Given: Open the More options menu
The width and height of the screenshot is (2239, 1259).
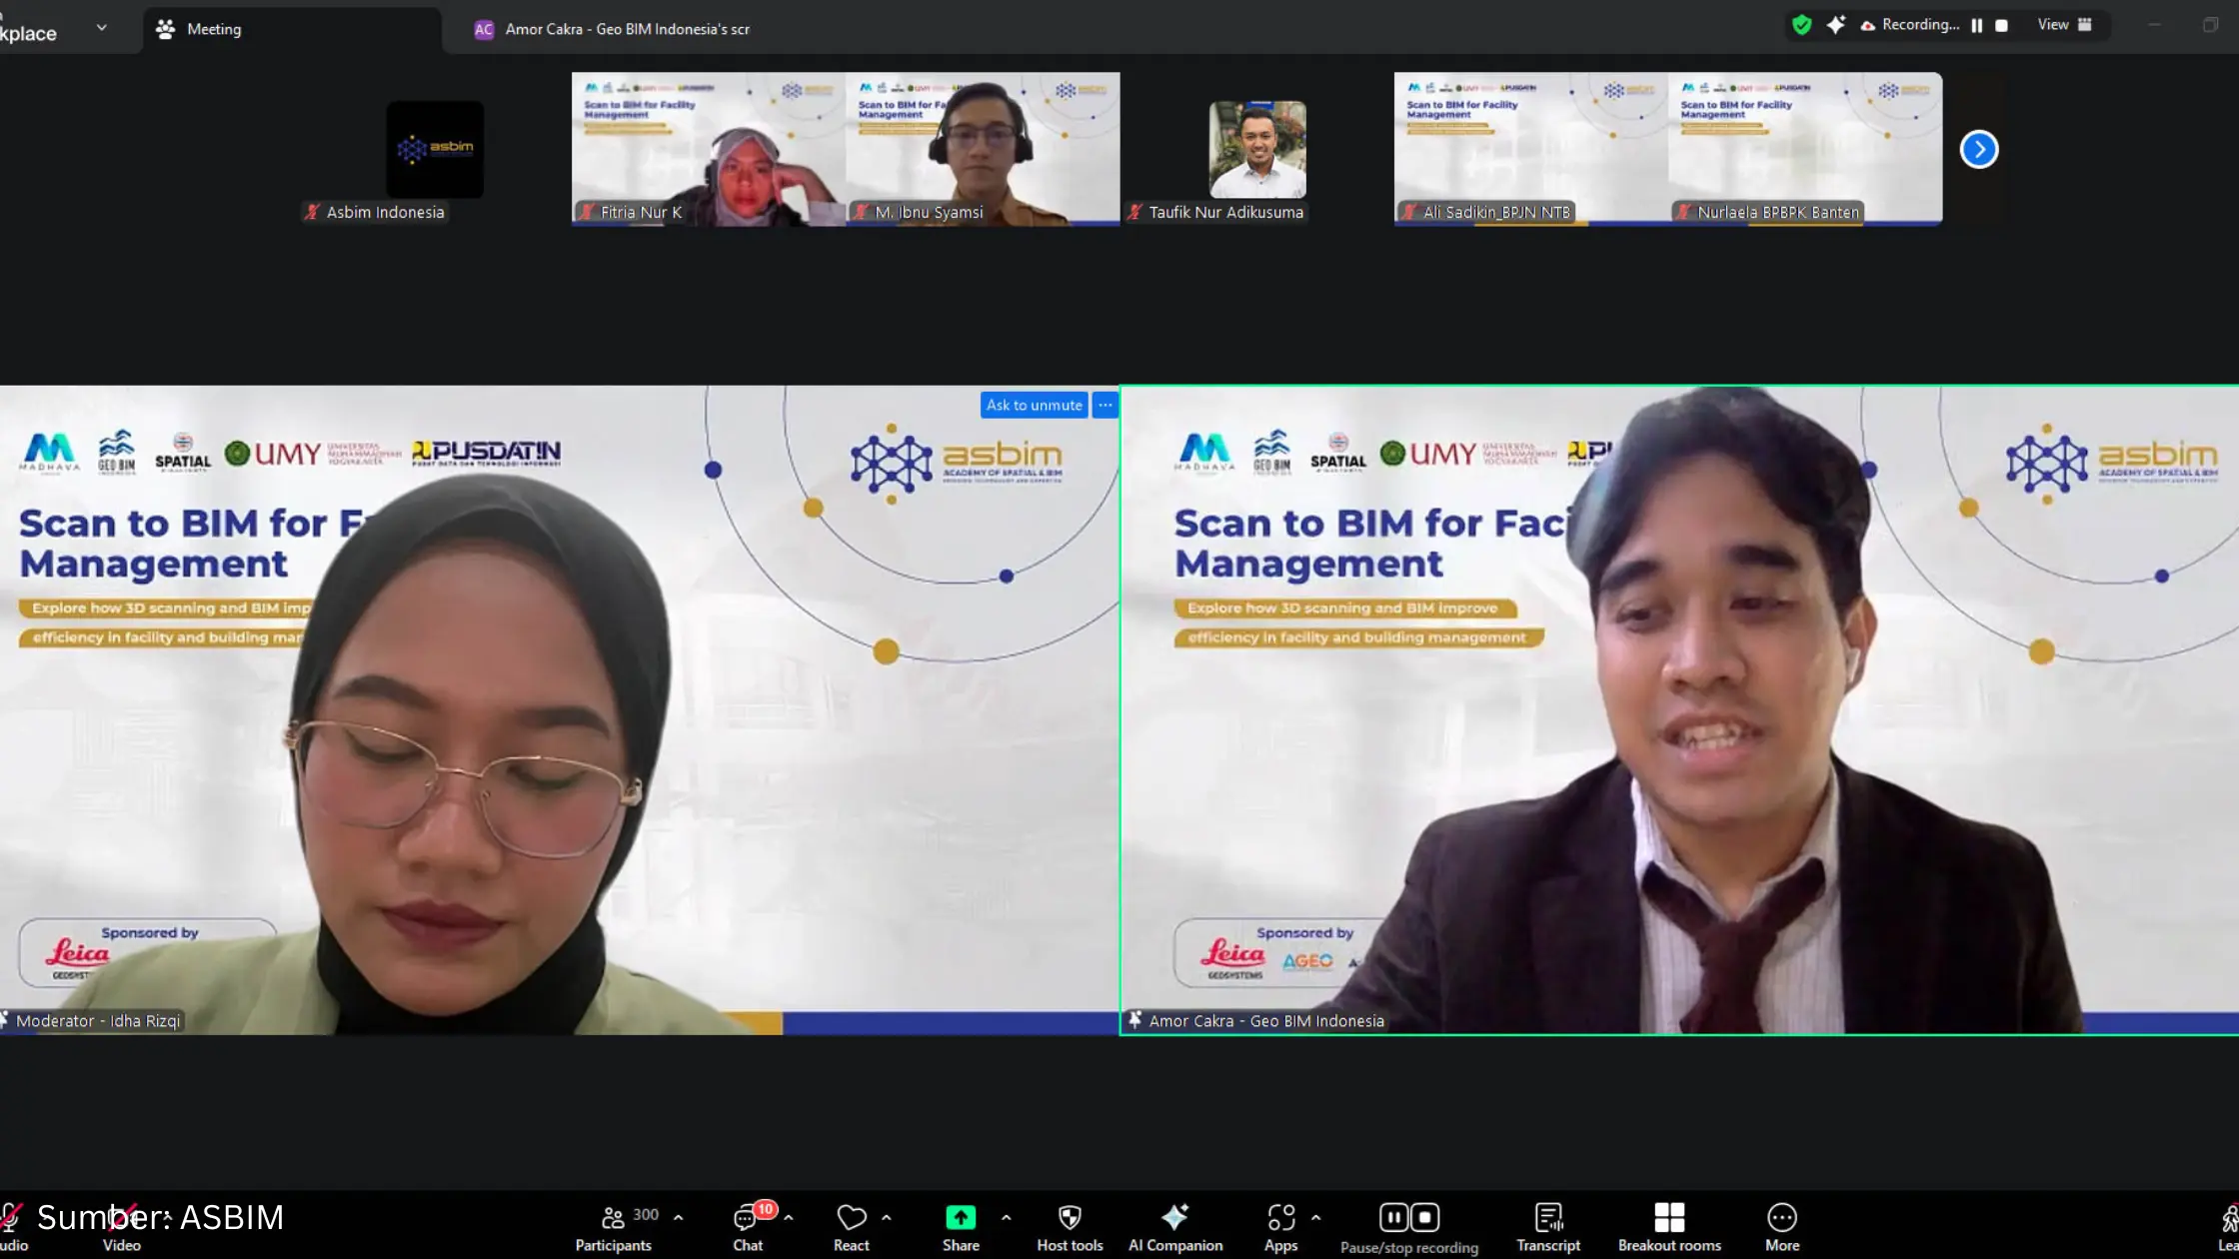Looking at the screenshot, I should pyautogui.click(x=1781, y=1226).
